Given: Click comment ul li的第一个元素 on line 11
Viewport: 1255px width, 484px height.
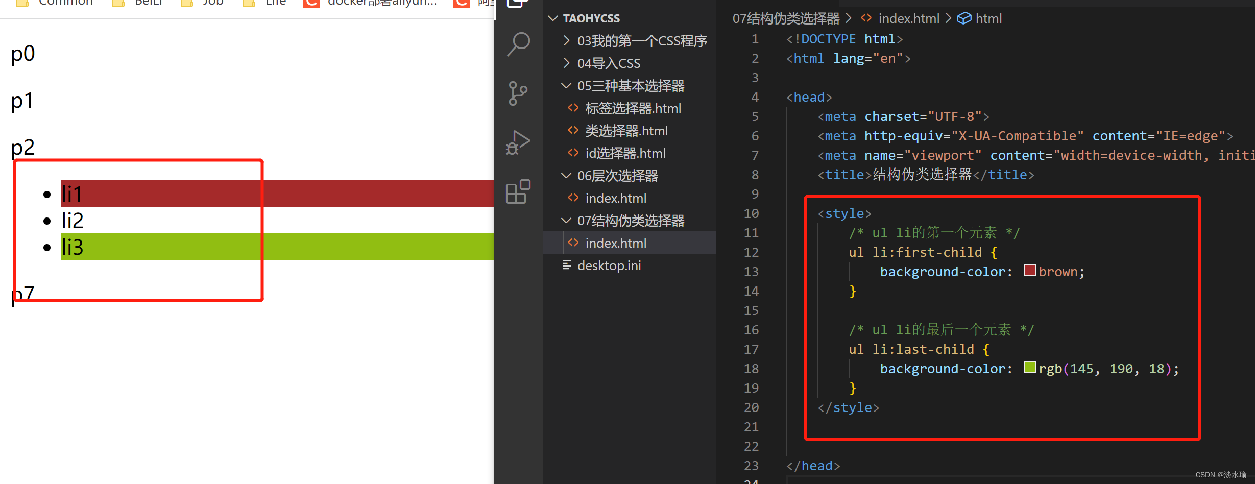Looking at the screenshot, I should [934, 233].
